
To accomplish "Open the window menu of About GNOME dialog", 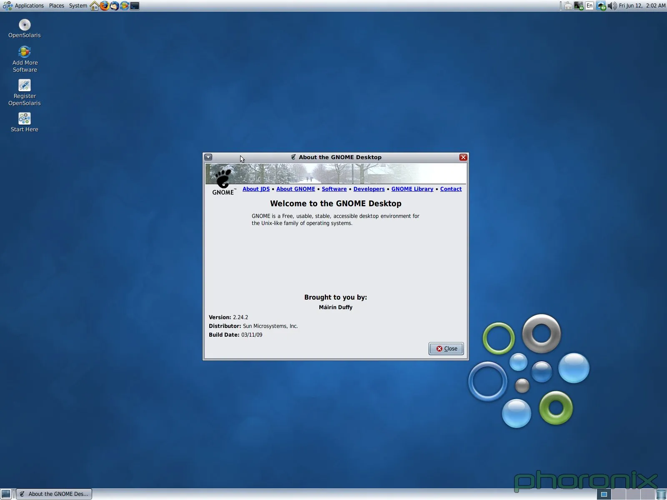I will 208,157.
